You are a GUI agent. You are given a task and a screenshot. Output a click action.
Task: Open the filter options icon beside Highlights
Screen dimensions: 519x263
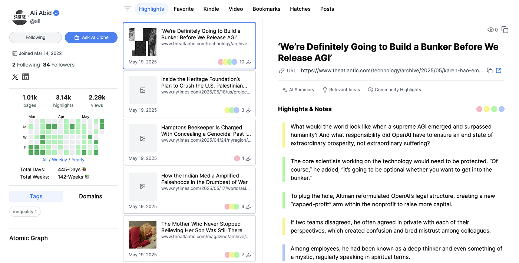click(x=128, y=9)
